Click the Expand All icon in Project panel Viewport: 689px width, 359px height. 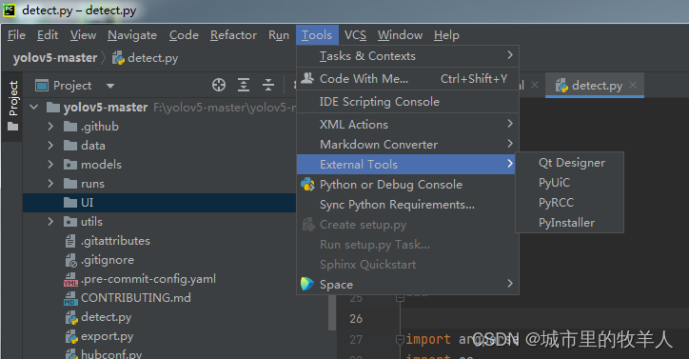[244, 85]
